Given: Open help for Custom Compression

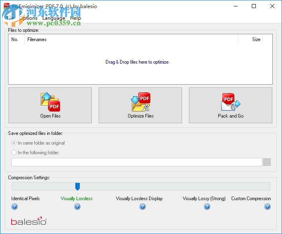Looking at the screenshot, I should [267, 207].
